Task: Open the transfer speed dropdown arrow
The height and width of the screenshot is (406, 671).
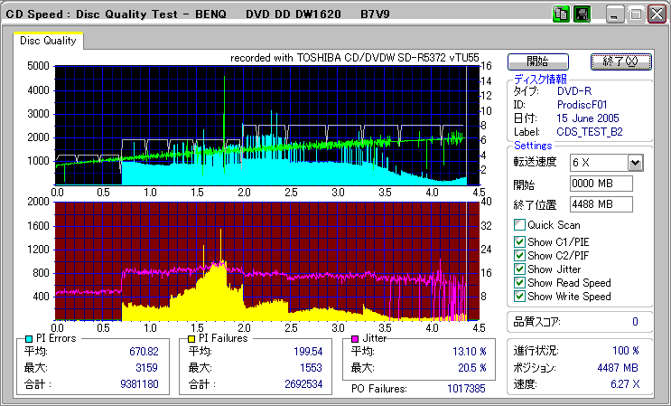Action: tap(635, 162)
